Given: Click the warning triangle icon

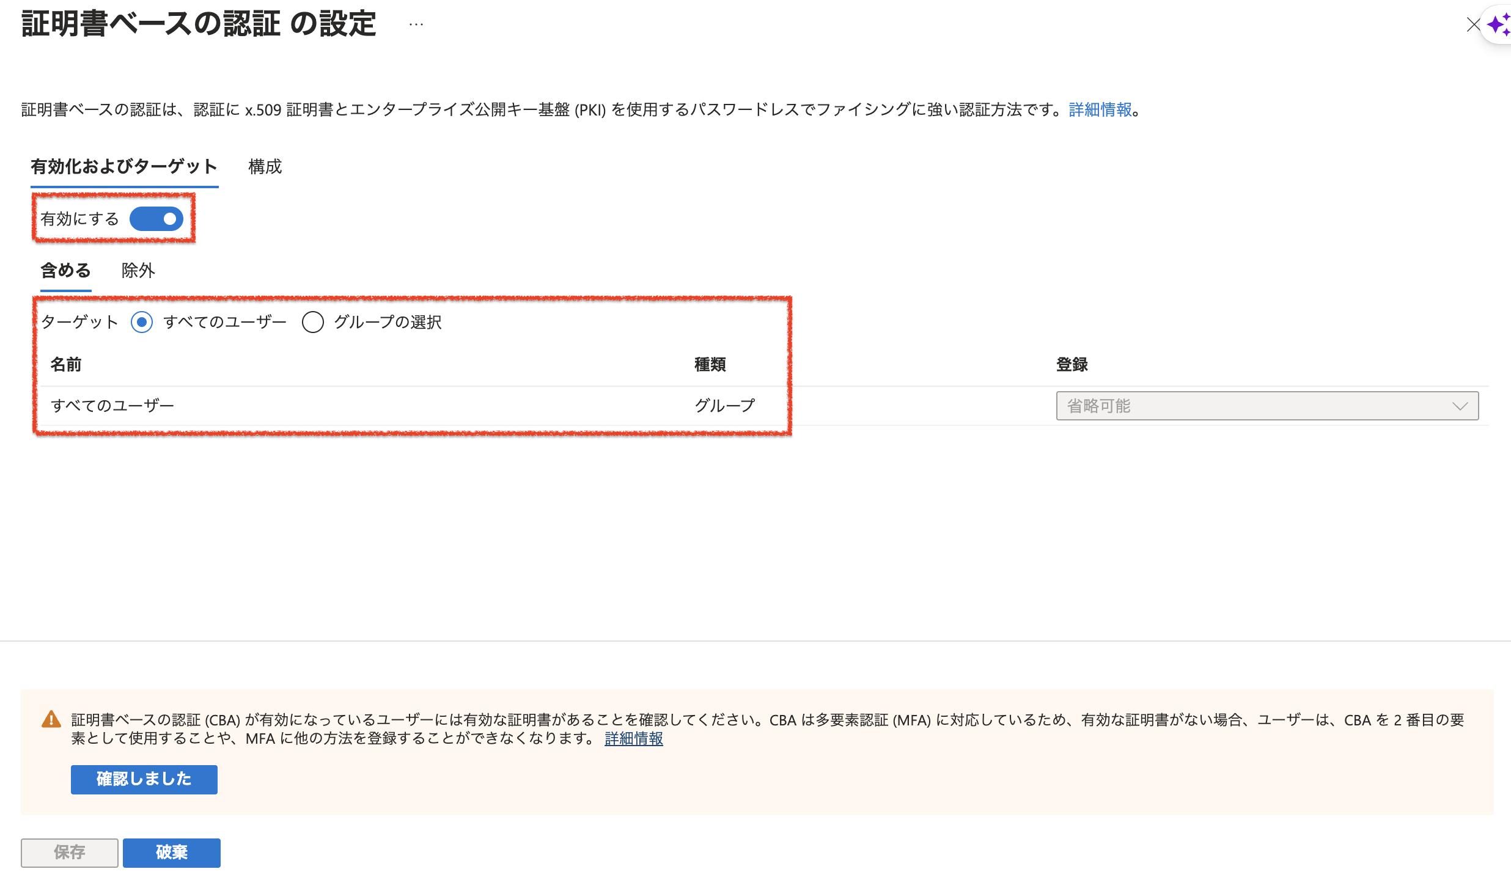Looking at the screenshot, I should click(51, 719).
